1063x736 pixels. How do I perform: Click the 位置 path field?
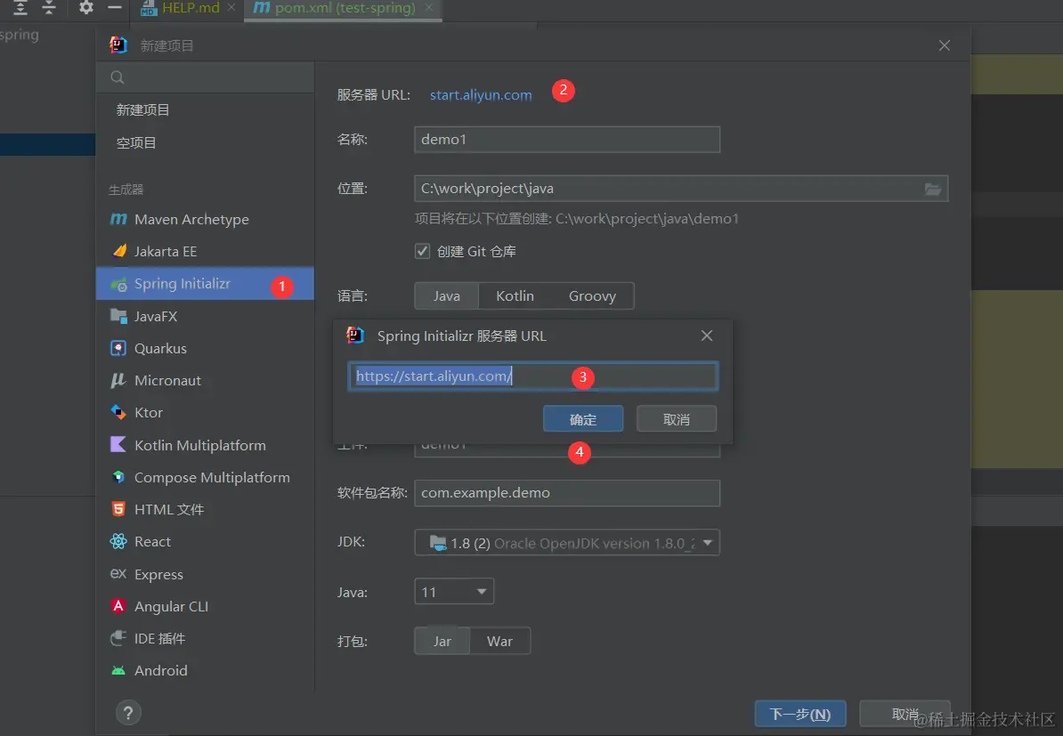click(681, 189)
